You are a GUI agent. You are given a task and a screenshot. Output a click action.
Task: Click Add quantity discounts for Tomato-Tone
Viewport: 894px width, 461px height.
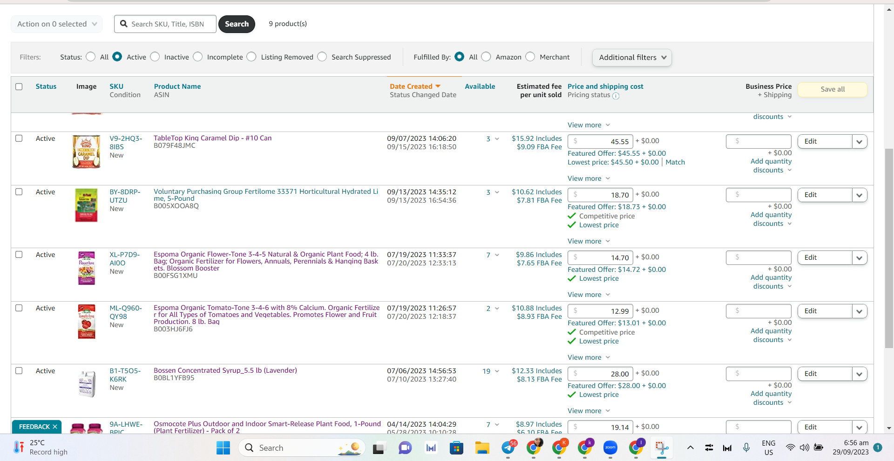[x=771, y=335]
